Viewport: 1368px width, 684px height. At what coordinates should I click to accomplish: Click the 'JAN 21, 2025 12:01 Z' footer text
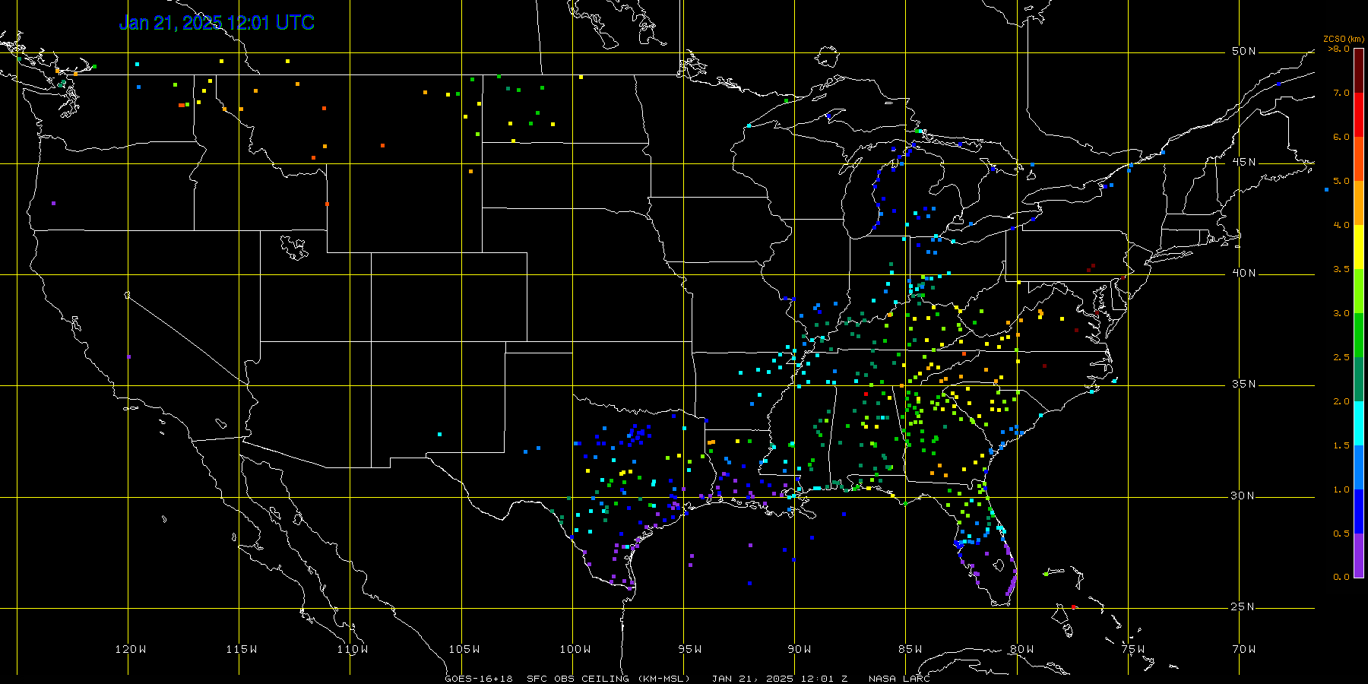point(780,678)
